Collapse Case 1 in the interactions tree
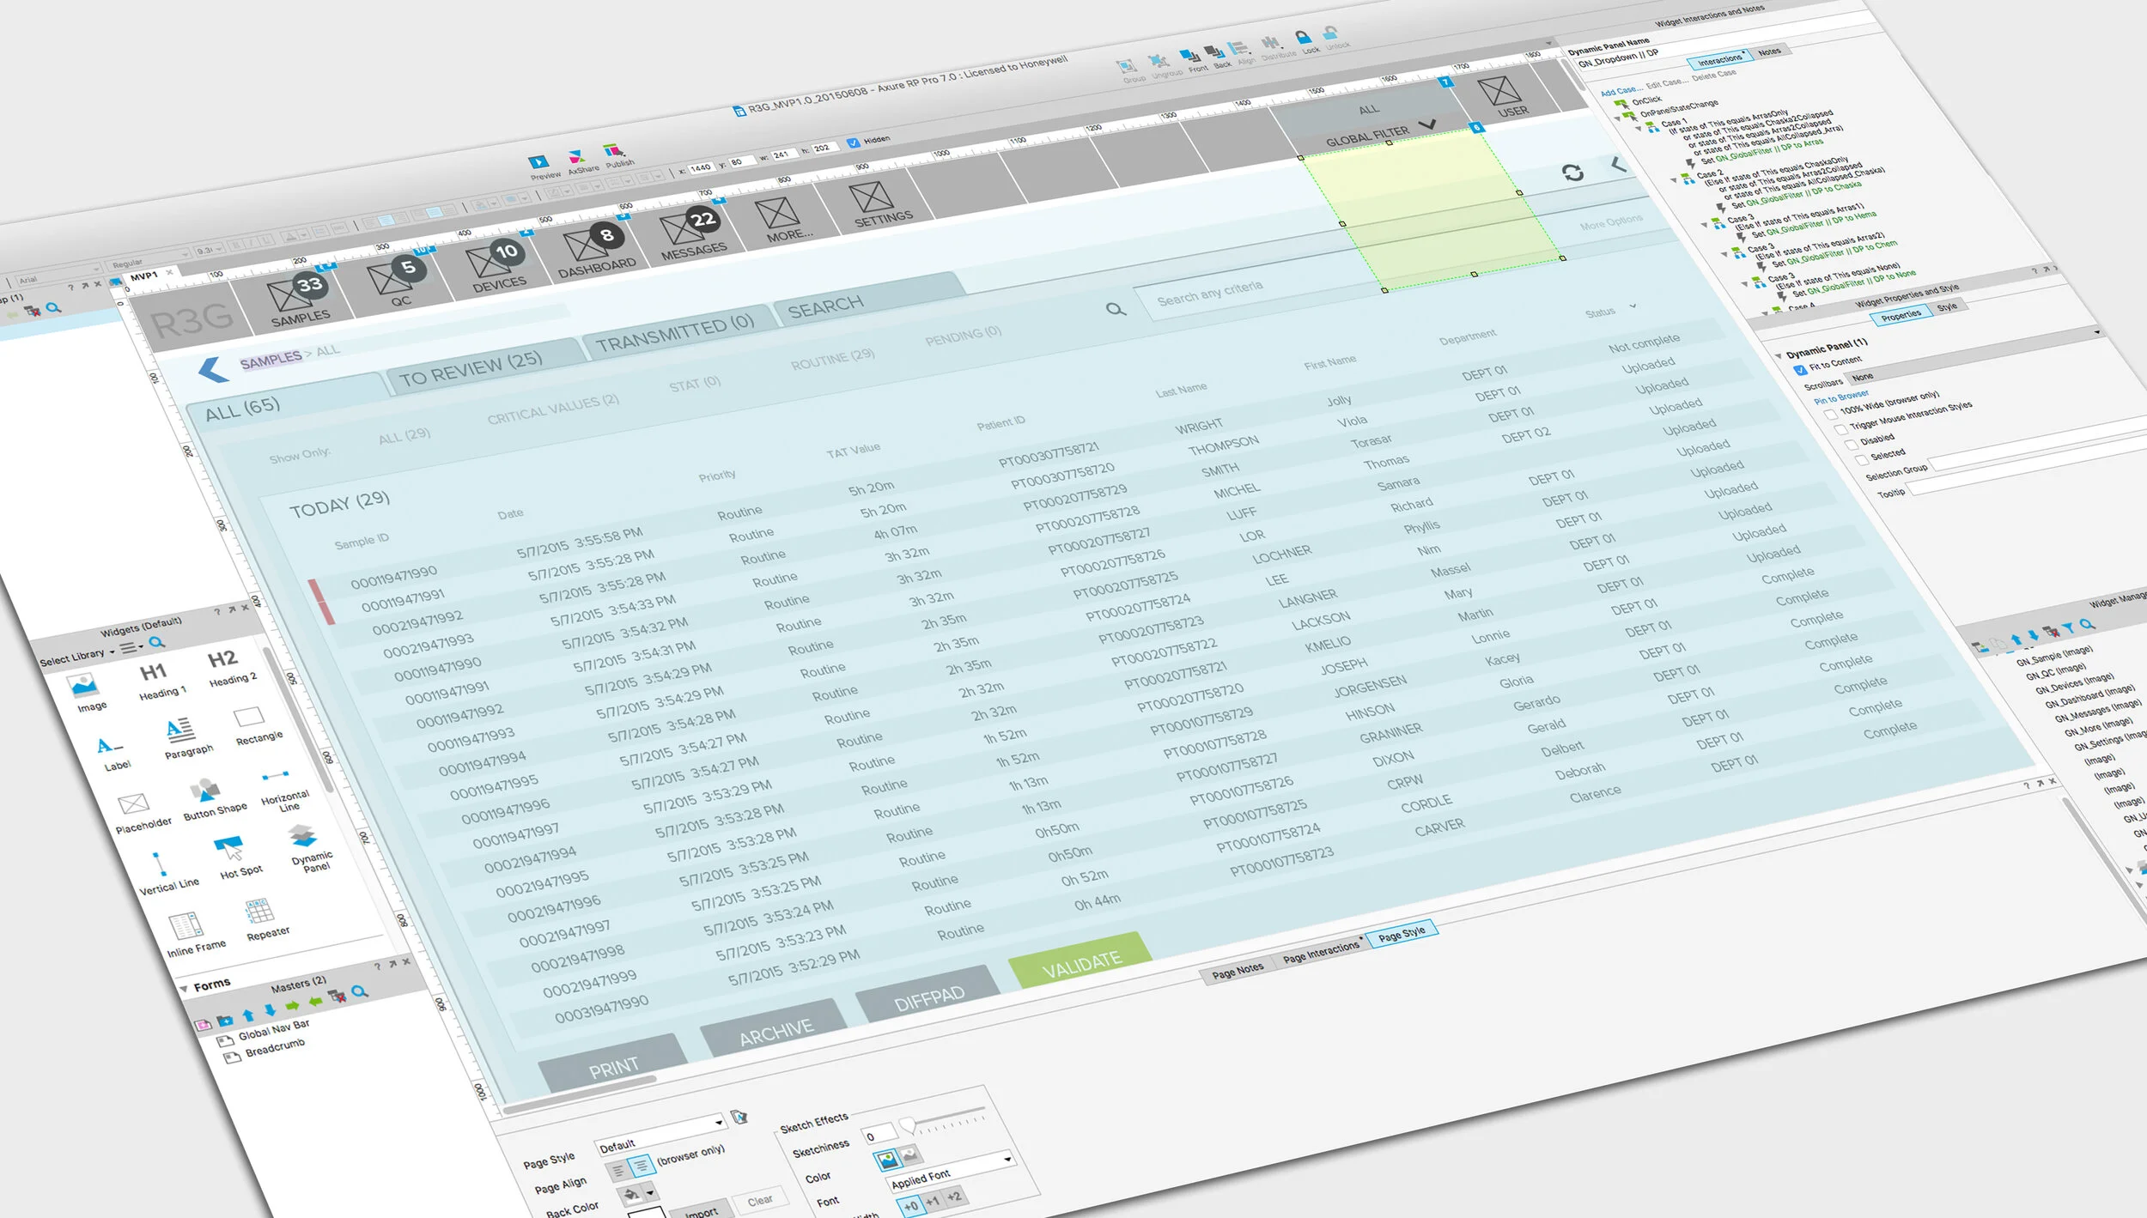 pyautogui.click(x=1638, y=128)
